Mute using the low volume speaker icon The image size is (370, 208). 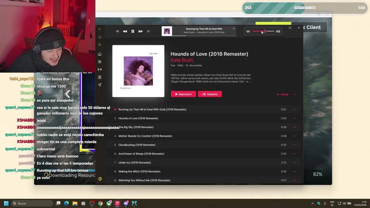248,31
